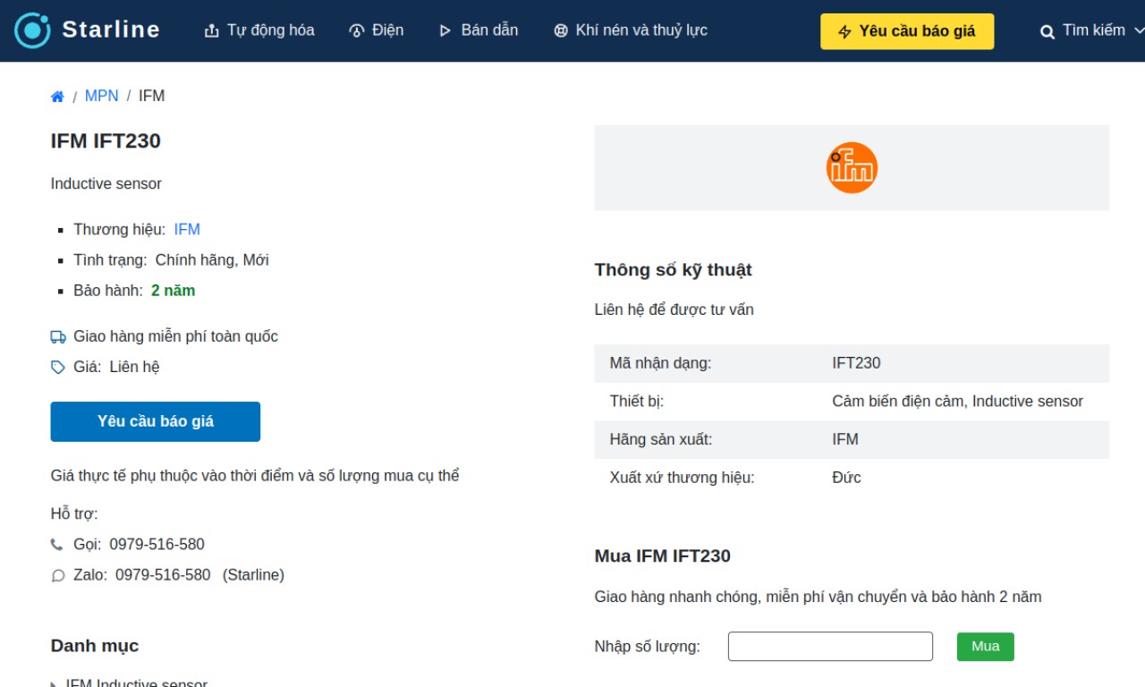Open the IFM brand link
This screenshot has width=1145, height=687.
[x=187, y=230]
